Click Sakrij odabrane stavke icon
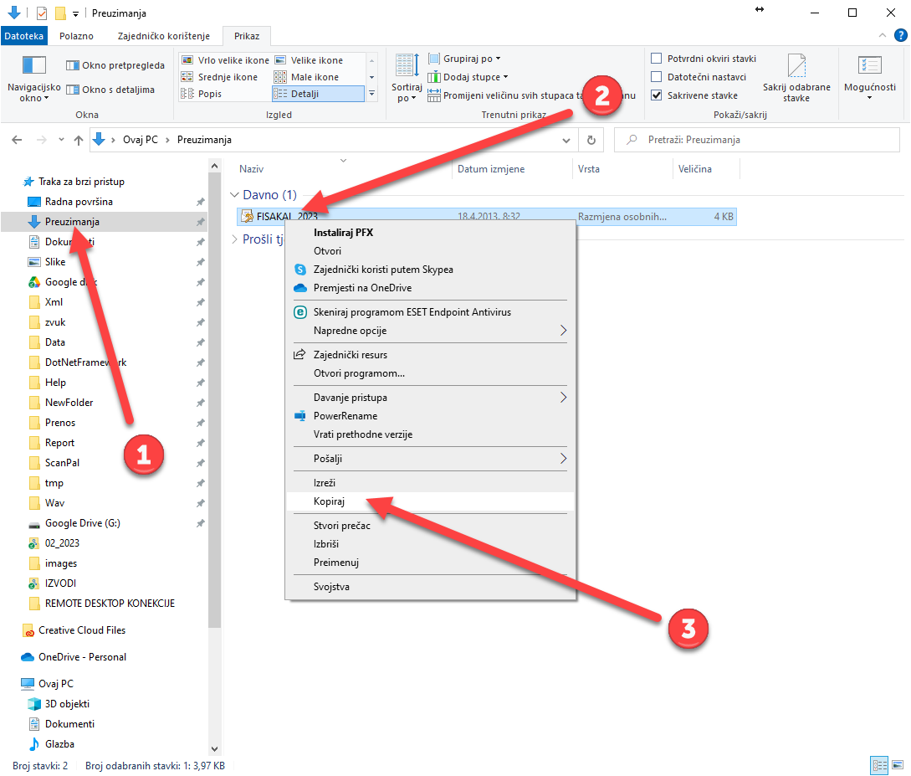Image resolution: width=911 pixels, height=776 pixels. pyautogui.click(x=796, y=67)
